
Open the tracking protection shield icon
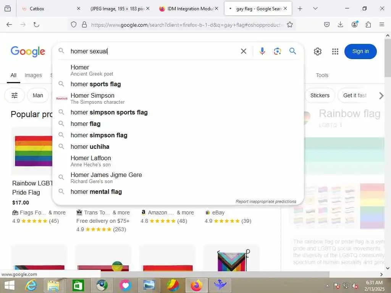coord(74,24)
